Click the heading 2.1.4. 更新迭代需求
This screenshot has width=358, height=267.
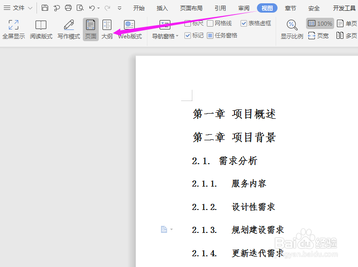click(x=238, y=253)
